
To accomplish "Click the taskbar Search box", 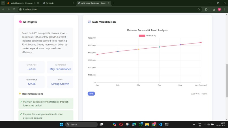I will [x=81, y=125].
